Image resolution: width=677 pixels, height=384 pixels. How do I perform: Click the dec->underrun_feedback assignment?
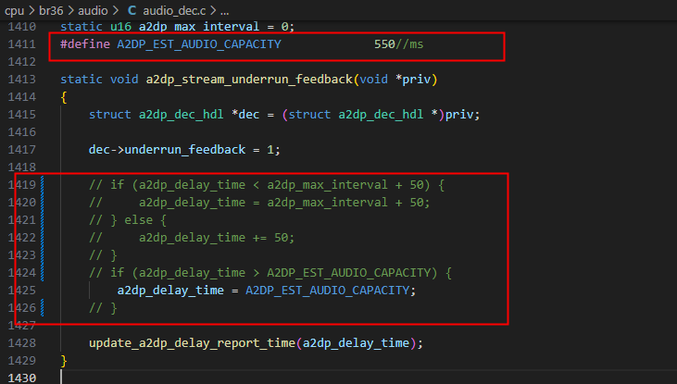(184, 150)
